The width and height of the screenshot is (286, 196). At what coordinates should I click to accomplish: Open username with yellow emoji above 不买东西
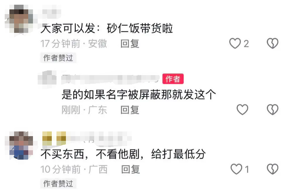point(87,138)
